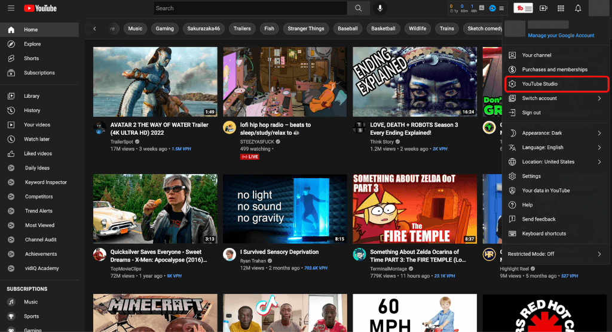Select YouTube Studio from account menu
Viewport: 612px width, 332px height.
[x=540, y=84]
